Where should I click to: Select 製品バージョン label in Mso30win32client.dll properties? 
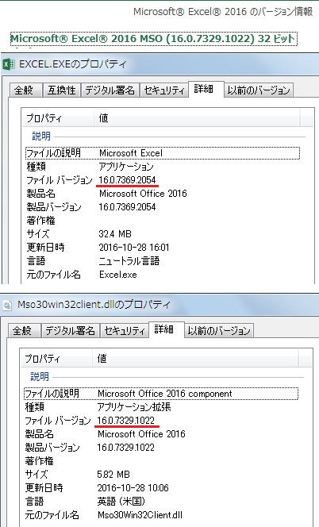(52, 448)
